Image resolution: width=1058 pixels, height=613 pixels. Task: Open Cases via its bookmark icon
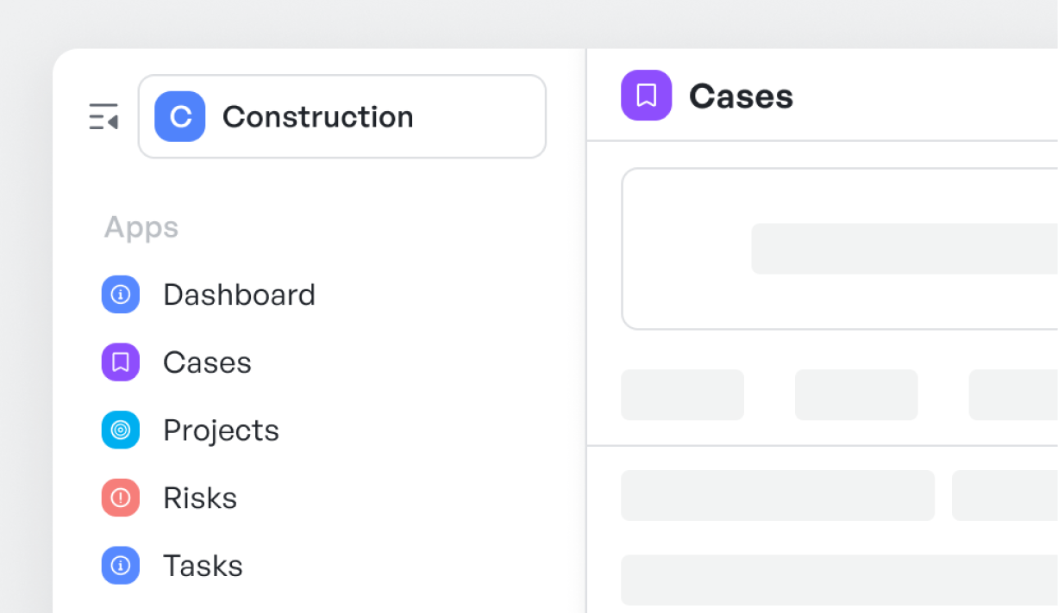[x=120, y=362]
